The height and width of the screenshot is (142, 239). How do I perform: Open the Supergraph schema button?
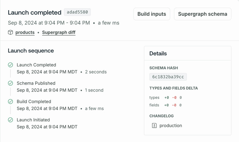tap(203, 14)
